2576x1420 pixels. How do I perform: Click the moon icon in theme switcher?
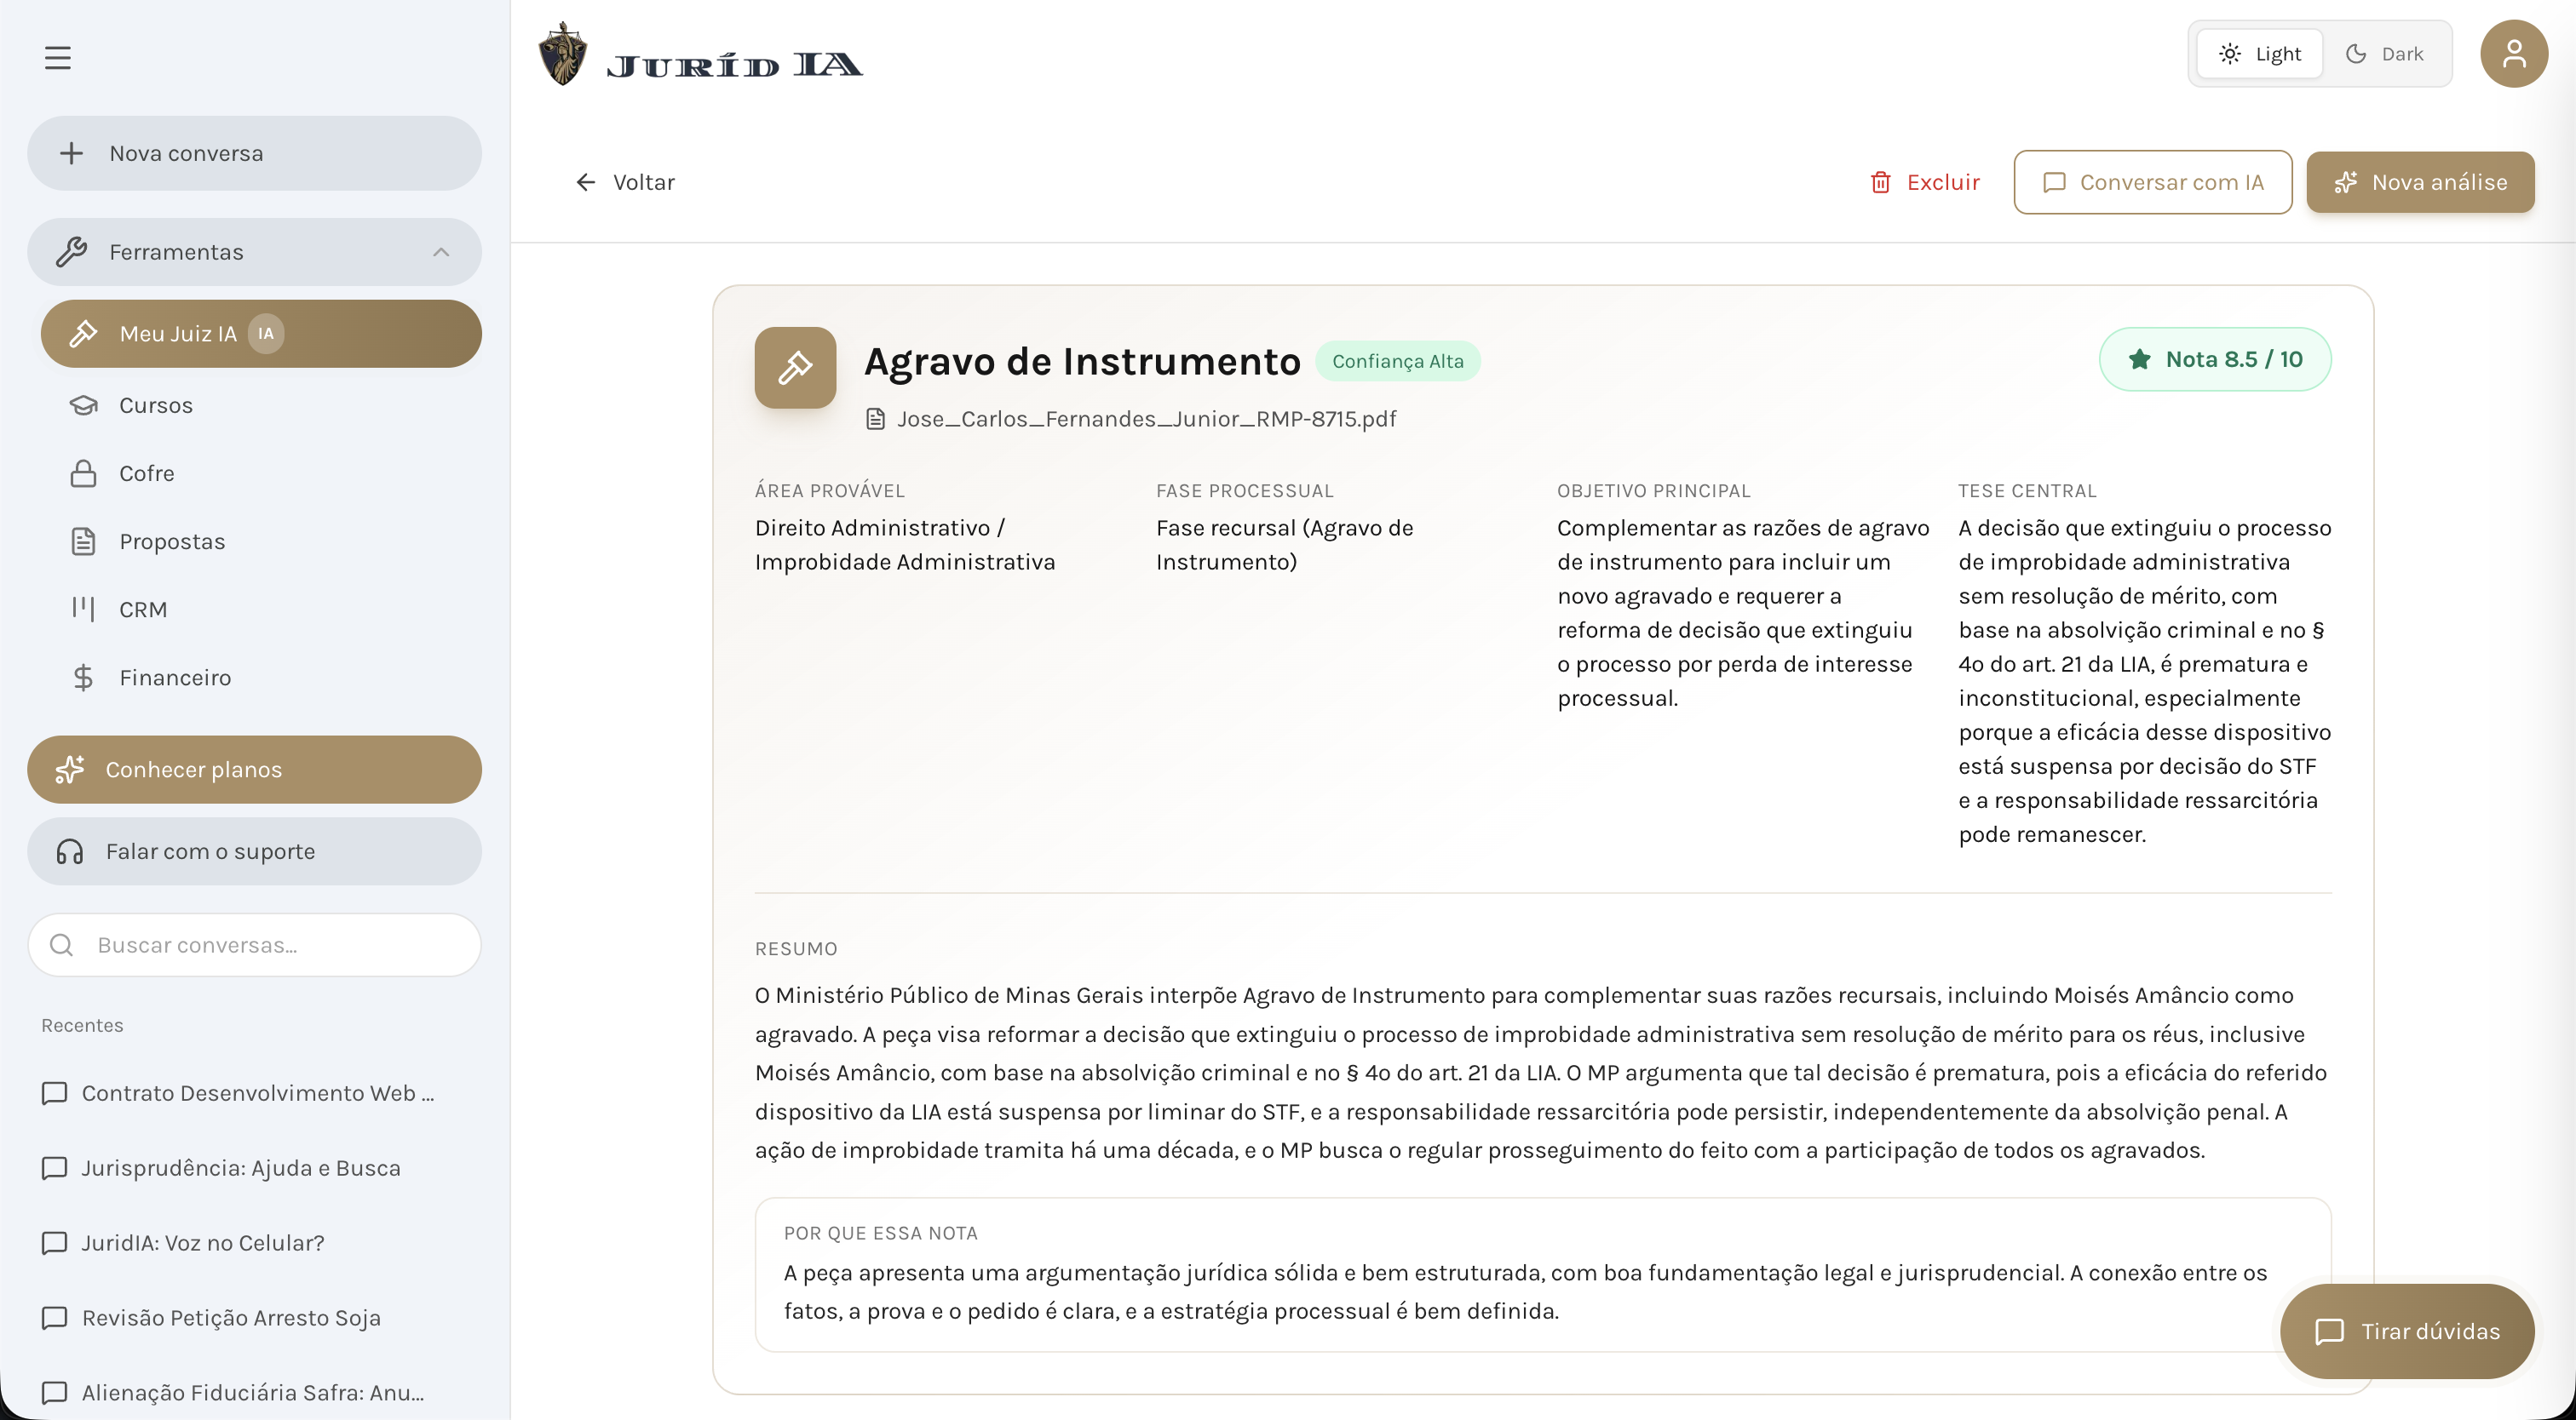[2356, 54]
